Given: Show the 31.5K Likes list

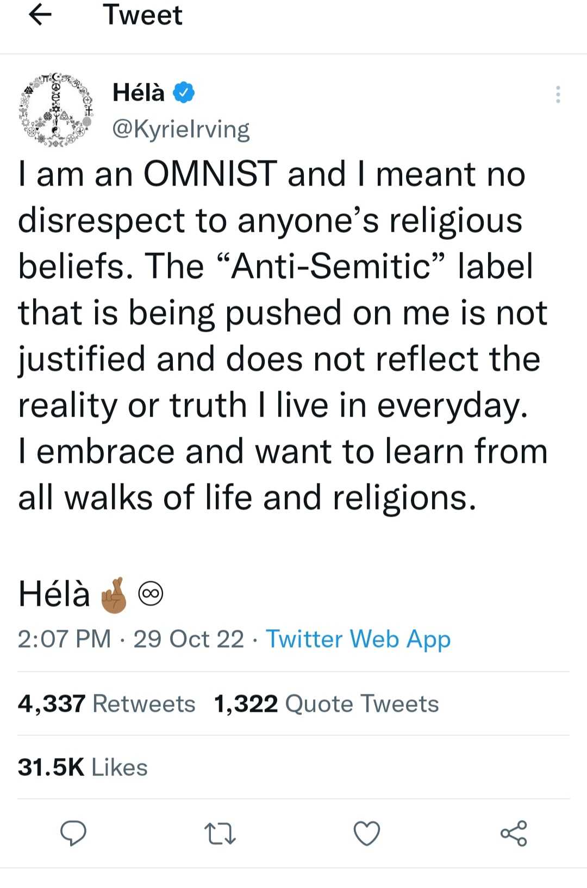Looking at the screenshot, I should [83, 767].
